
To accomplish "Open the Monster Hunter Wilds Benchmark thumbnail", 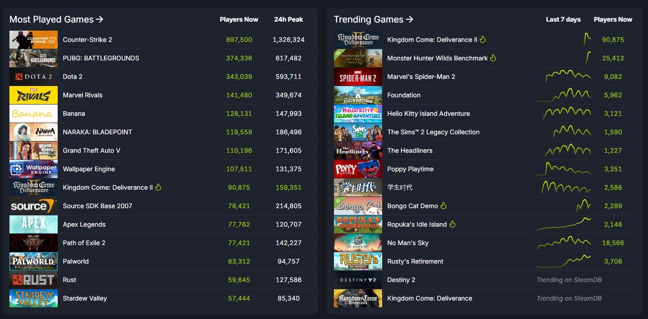I will click(x=358, y=58).
